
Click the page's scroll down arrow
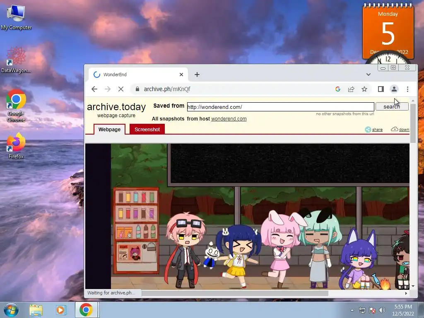(x=413, y=286)
